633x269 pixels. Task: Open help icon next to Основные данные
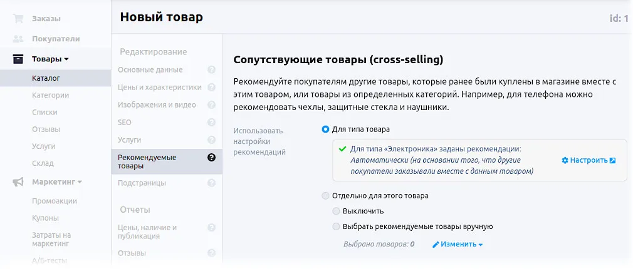(x=211, y=70)
